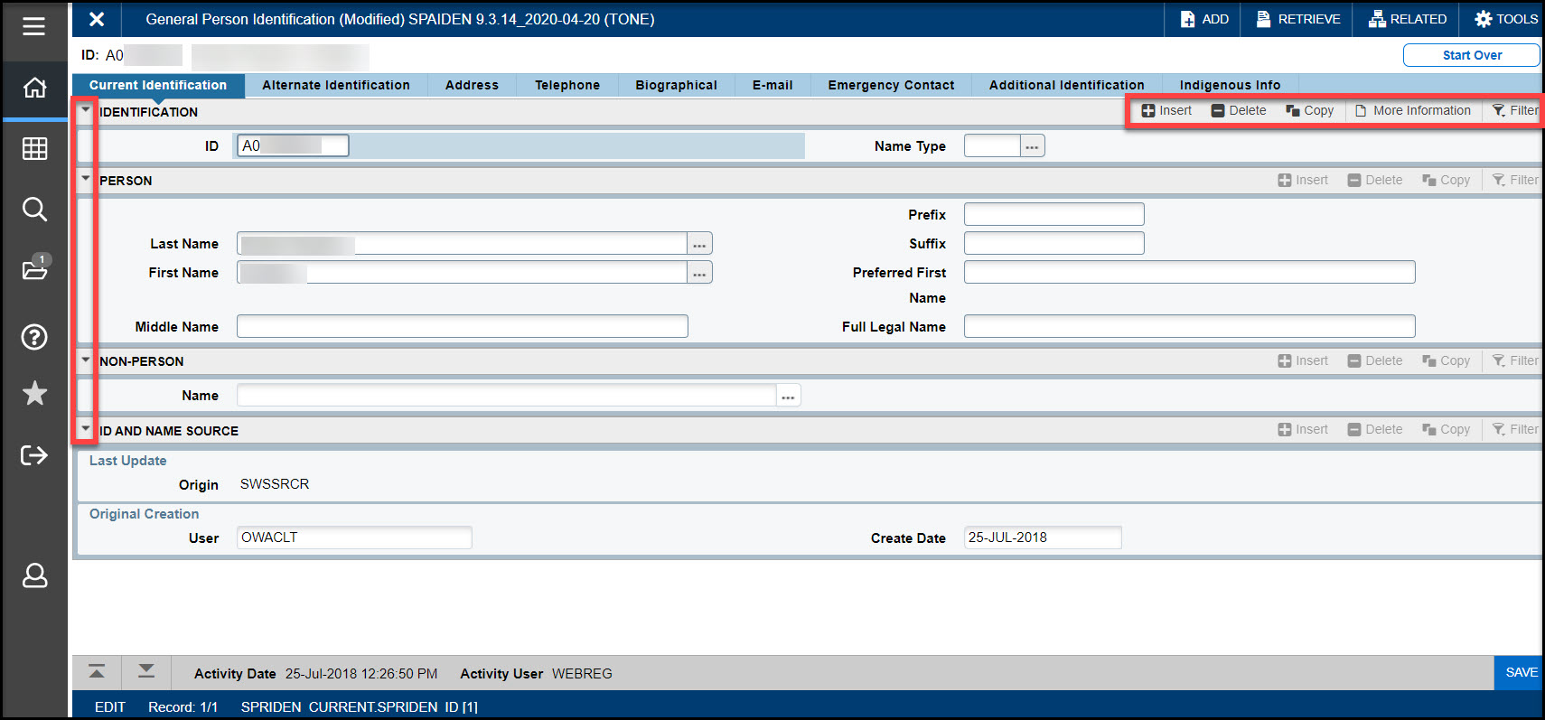Switch to the Biographical tab
The image size is (1545, 720).
pyautogui.click(x=676, y=85)
